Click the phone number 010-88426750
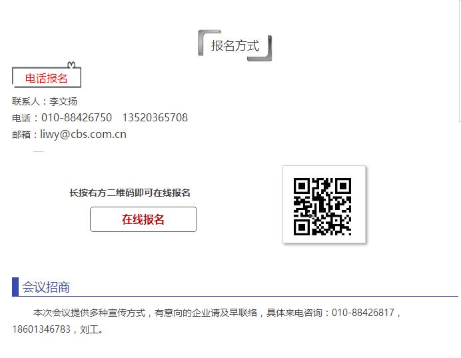Screen dimensions: 461x358 click(77, 117)
